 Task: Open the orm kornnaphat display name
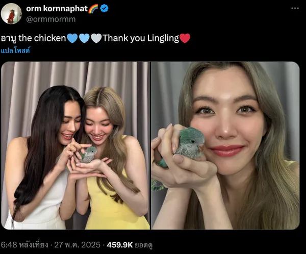pos(57,9)
